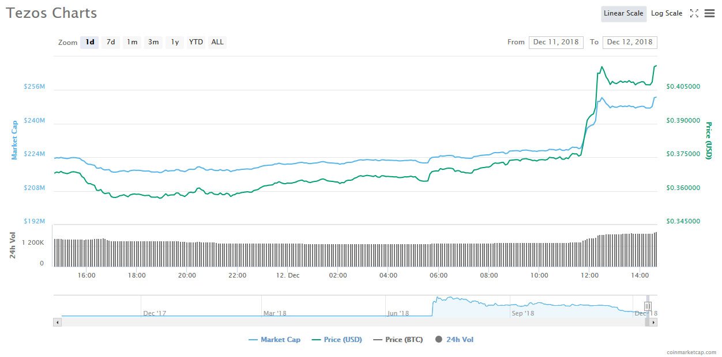Screen dimensions: 722x357
Task: Set zoom range to 1m
Action: pos(132,42)
